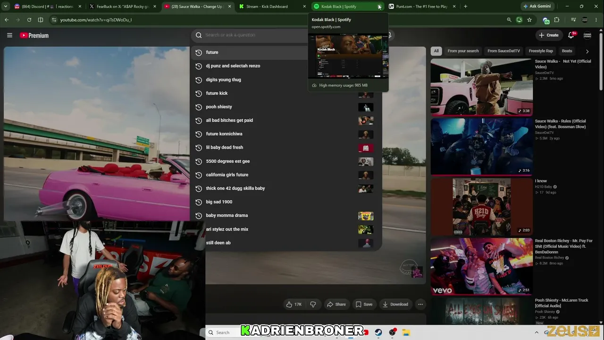Select 'thick one 42 dugg skilla baby'

[286, 188]
